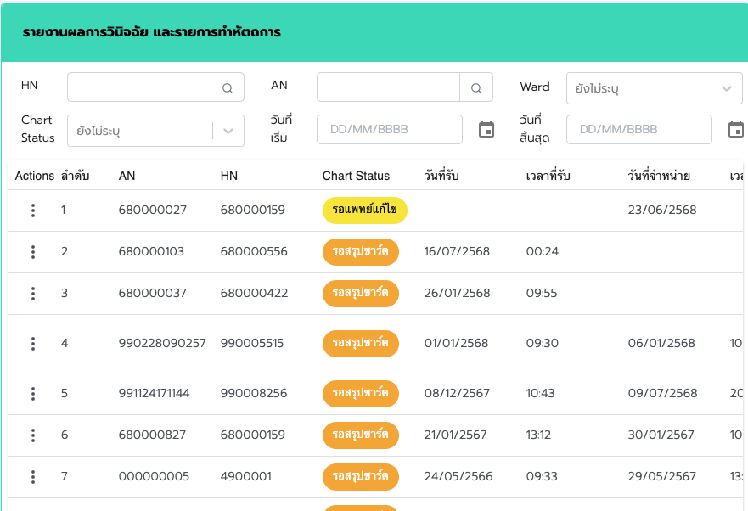Image resolution: width=748 pixels, height=511 pixels.
Task: Open actions menu for row 1
Action: 33,210
